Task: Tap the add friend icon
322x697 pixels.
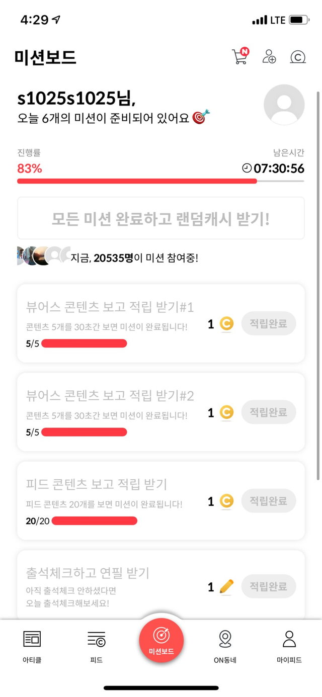Action: click(x=269, y=57)
